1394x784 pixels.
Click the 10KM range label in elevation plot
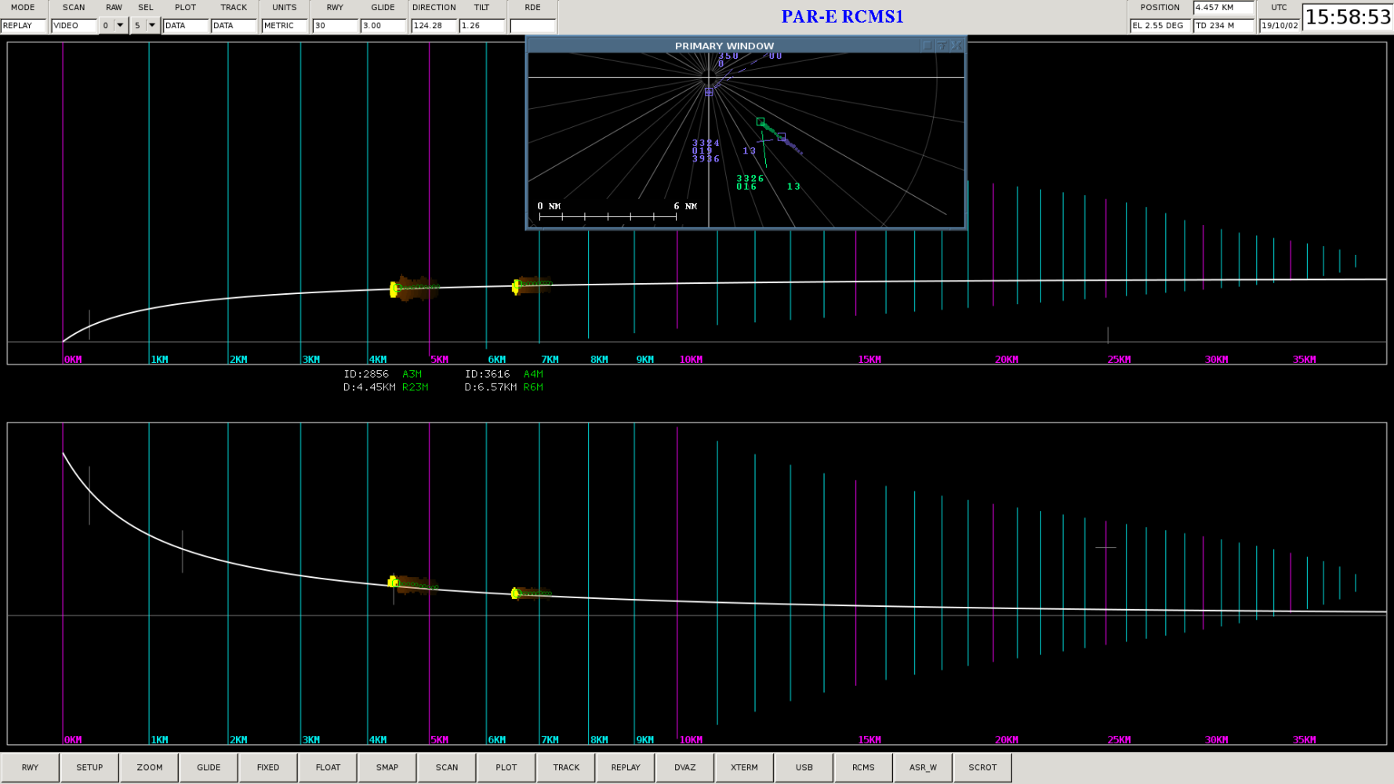click(691, 360)
